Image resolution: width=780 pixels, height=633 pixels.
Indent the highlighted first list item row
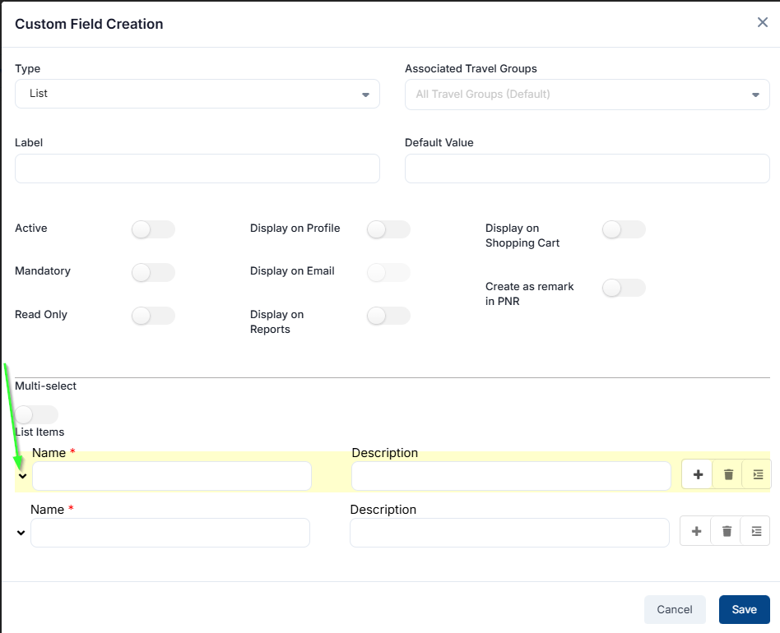point(757,474)
